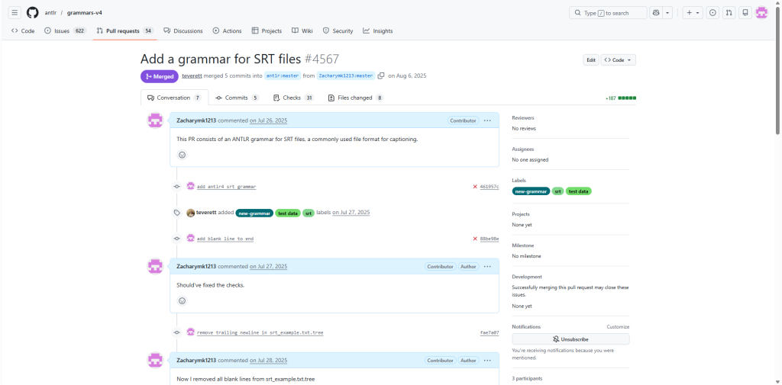Screen dimensions: 782x385
Task: Open your user avatar menu
Action: pyautogui.click(x=761, y=12)
